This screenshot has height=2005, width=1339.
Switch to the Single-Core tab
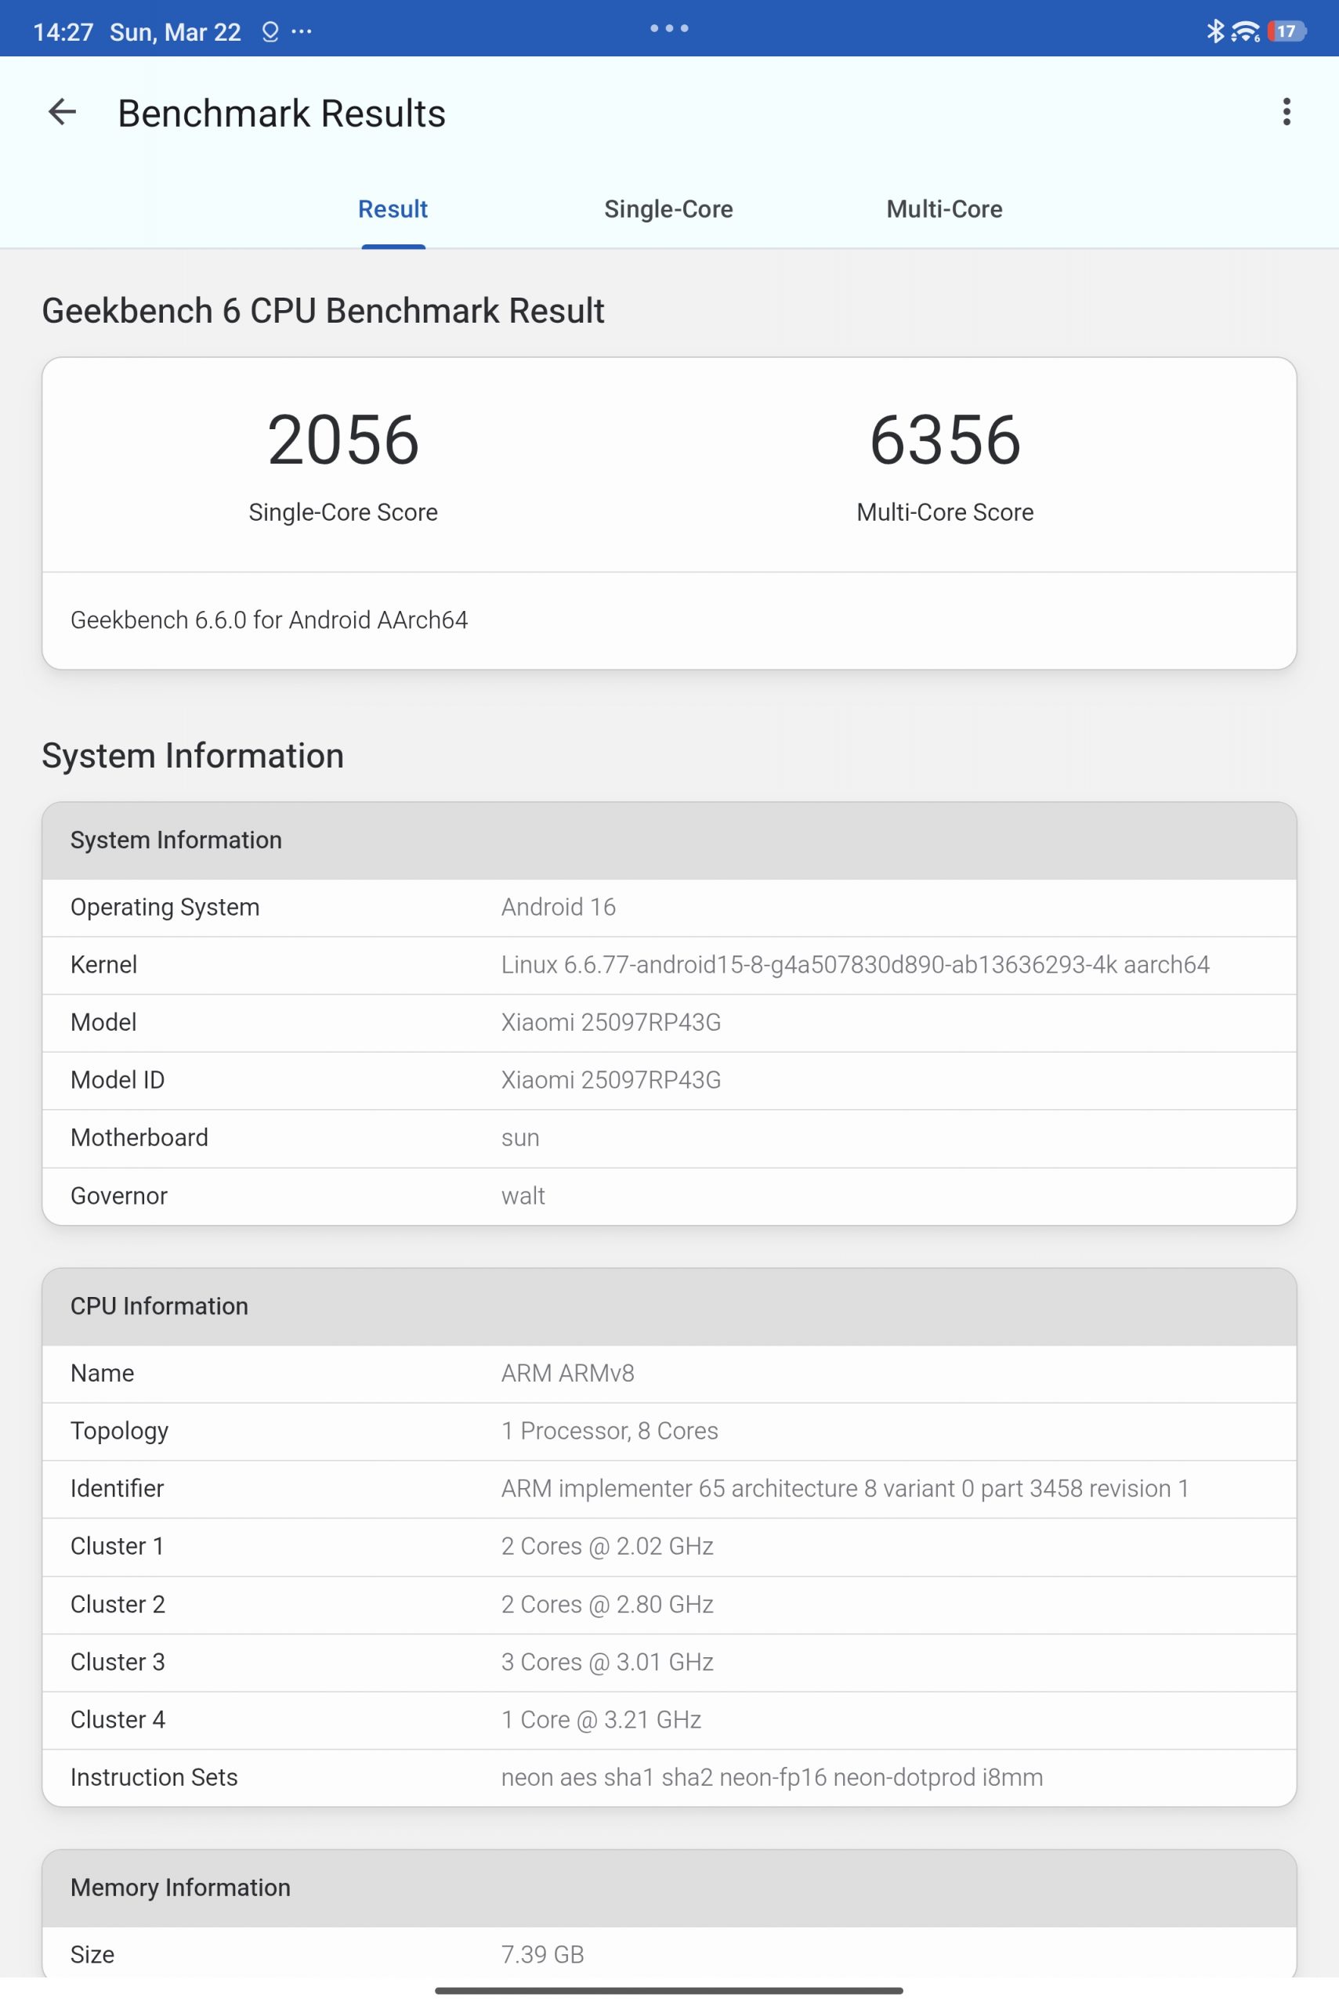click(668, 208)
